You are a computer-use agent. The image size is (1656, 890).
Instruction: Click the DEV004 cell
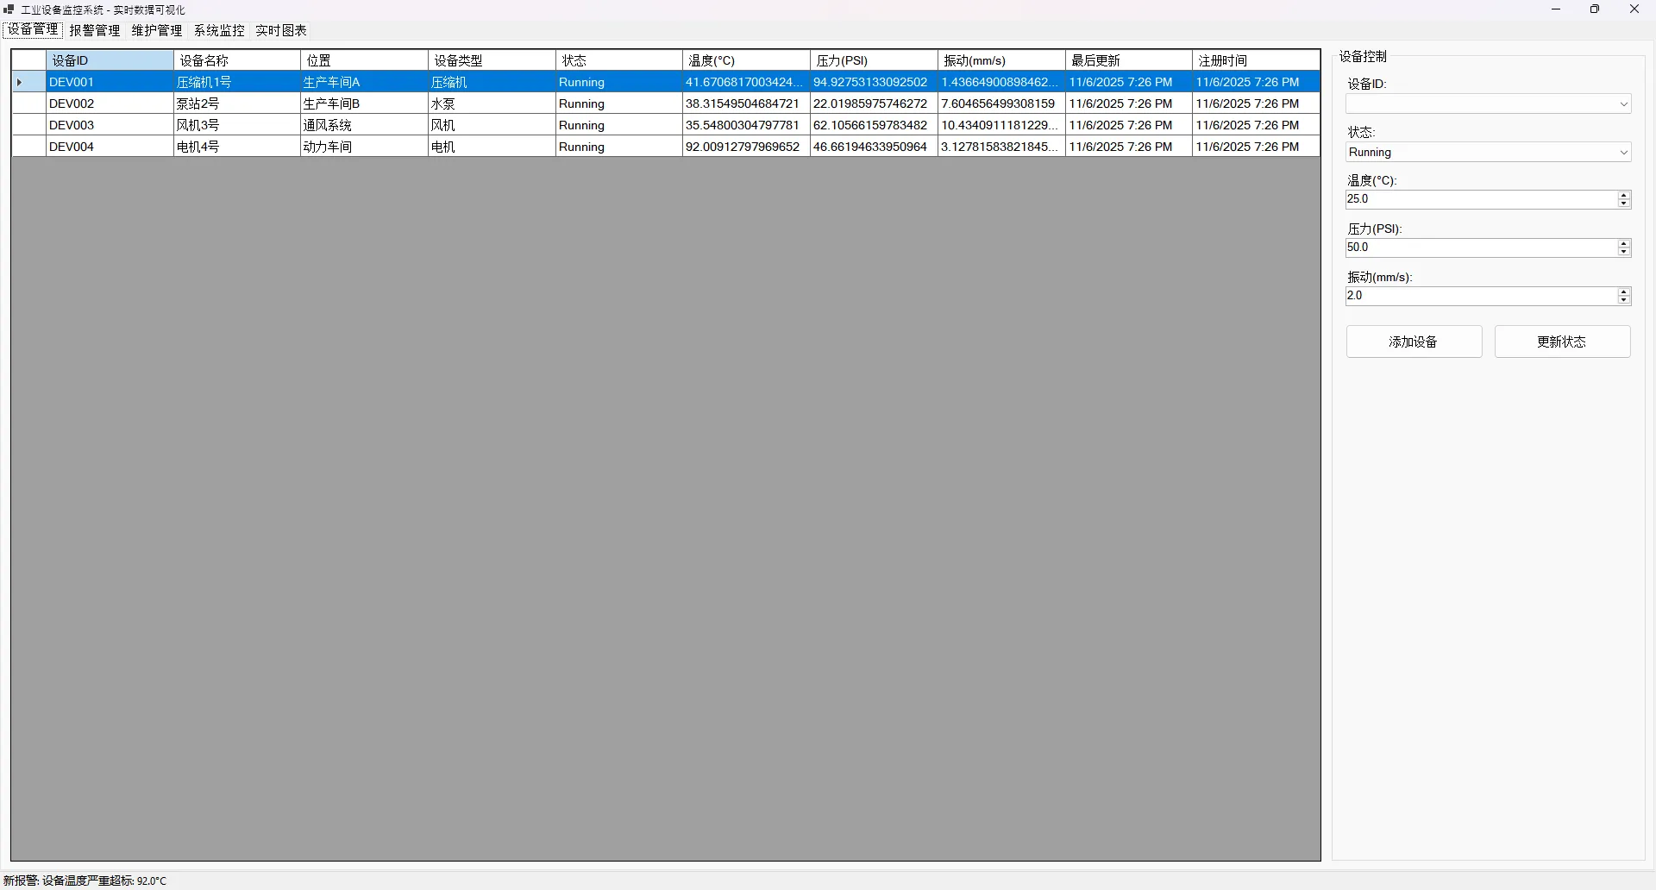(x=110, y=147)
